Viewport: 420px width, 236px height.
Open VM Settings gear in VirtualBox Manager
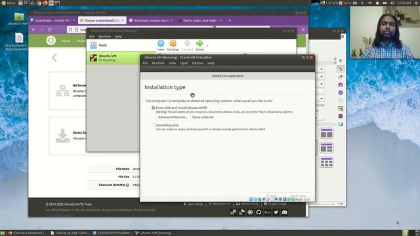point(173,45)
